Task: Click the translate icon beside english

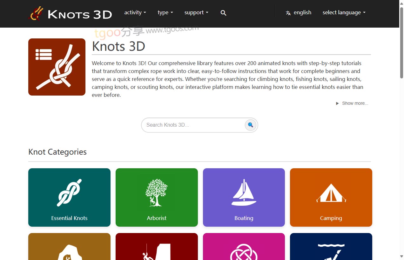Action: (288, 13)
